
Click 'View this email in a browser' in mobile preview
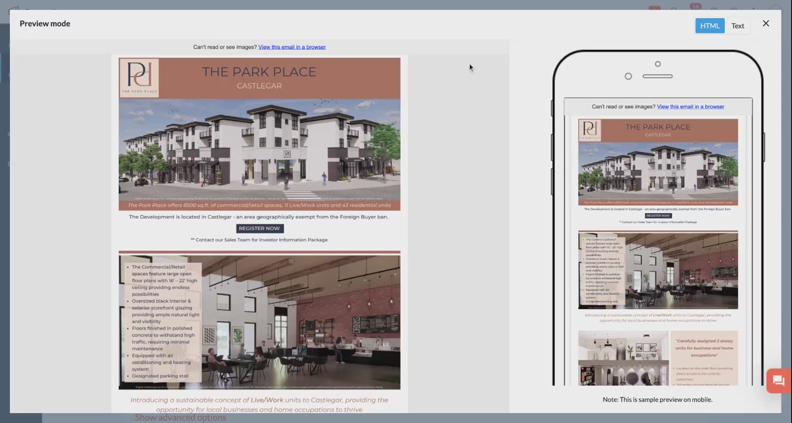(x=690, y=106)
